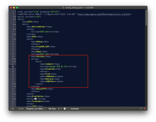156x122 pixels.
Task: Click the DSDT key on line 11
Action: pos(34,37)
